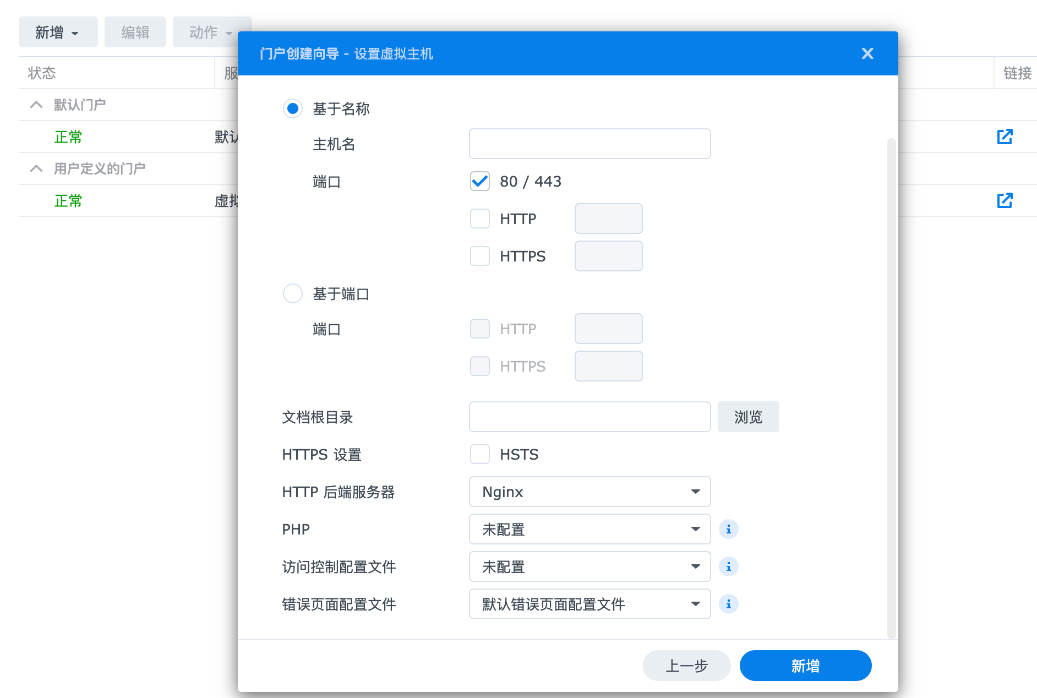Focus HTTP port field under 基于名称
1037x698 pixels.
click(x=609, y=219)
